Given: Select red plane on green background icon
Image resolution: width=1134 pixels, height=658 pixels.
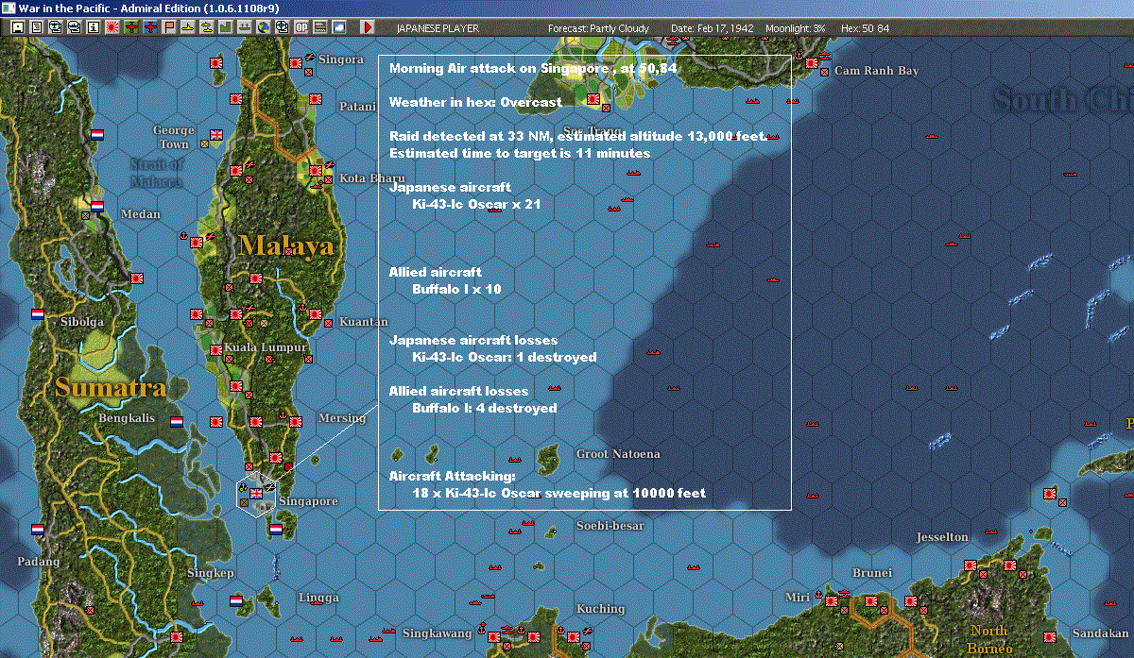Looking at the screenshot, I should pyautogui.click(x=131, y=28).
